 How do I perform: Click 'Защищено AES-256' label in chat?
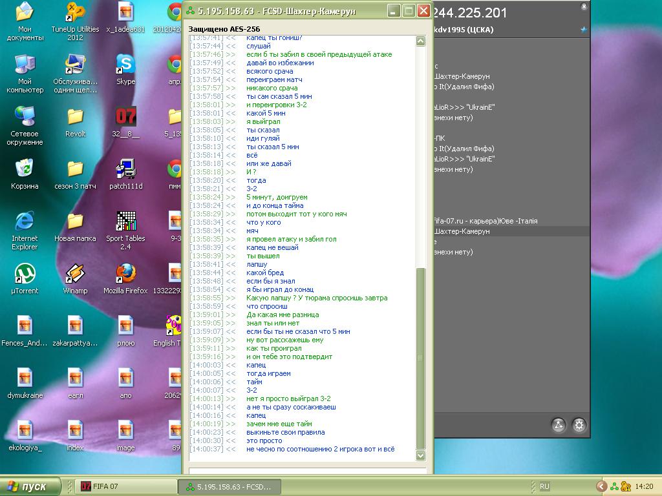pos(224,29)
